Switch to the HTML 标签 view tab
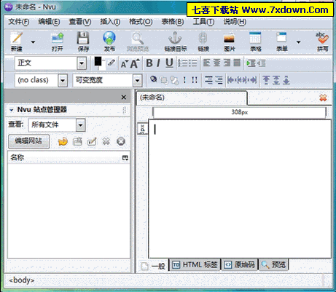 (x=195, y=264)
